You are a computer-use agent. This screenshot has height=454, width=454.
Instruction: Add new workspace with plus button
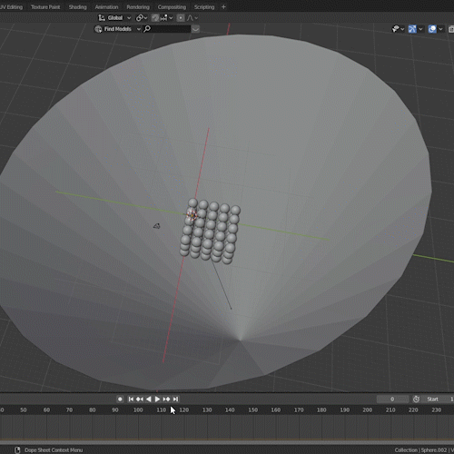coord(223,7)
